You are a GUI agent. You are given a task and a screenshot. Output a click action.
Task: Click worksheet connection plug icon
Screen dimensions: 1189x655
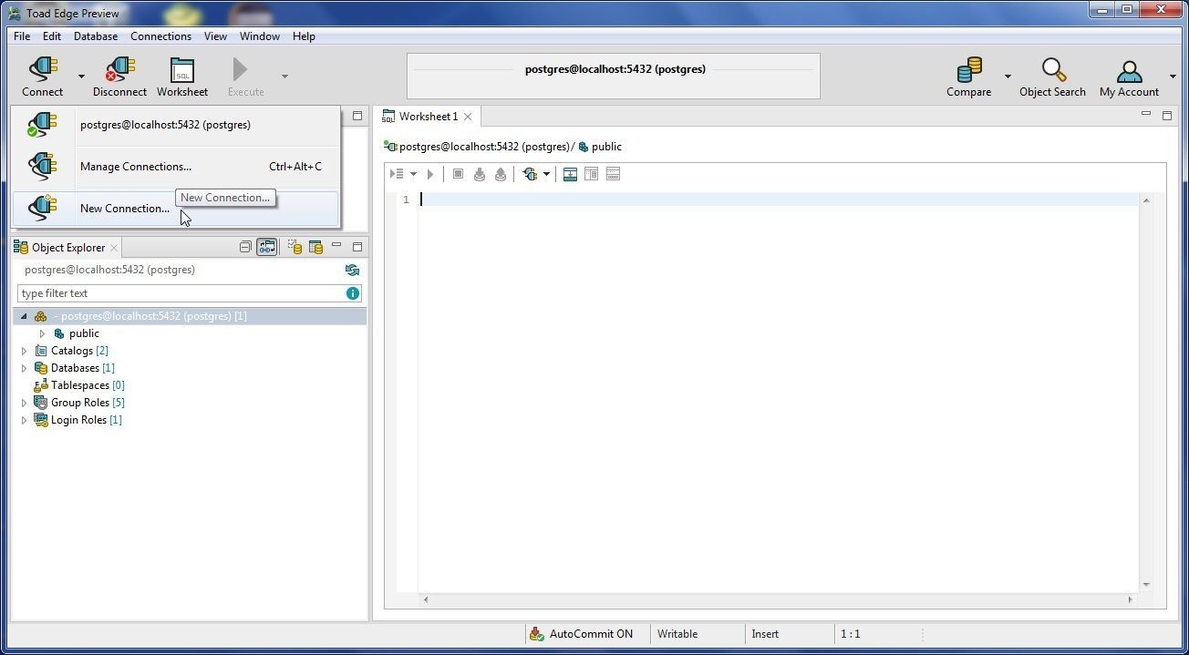(x=530, y=174)
